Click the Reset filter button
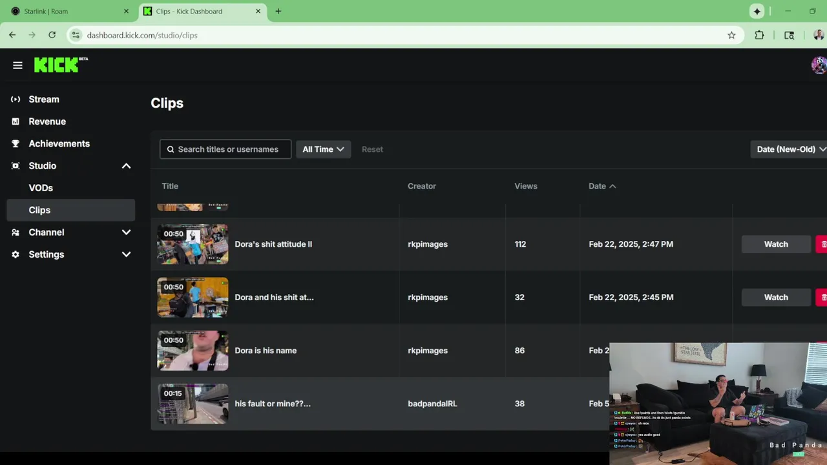The width and height of the screenshot is (827, 465). coord(372,149)
